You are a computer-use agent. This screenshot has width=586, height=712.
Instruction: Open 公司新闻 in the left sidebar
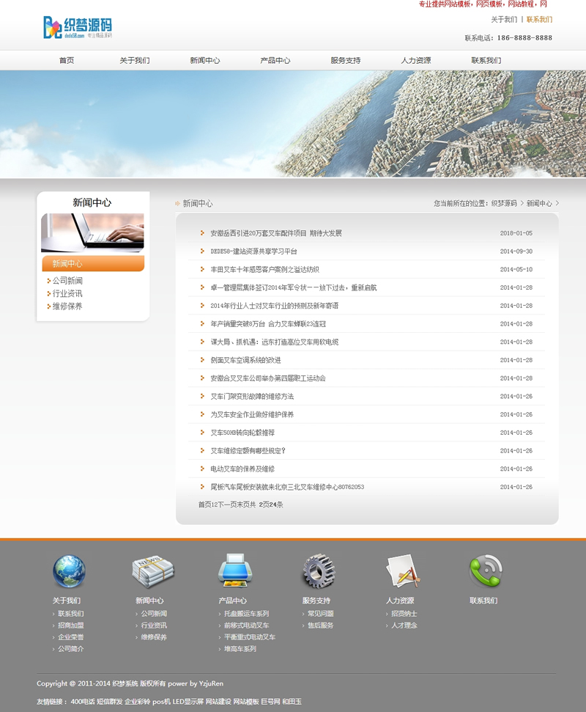click(67, 281)
